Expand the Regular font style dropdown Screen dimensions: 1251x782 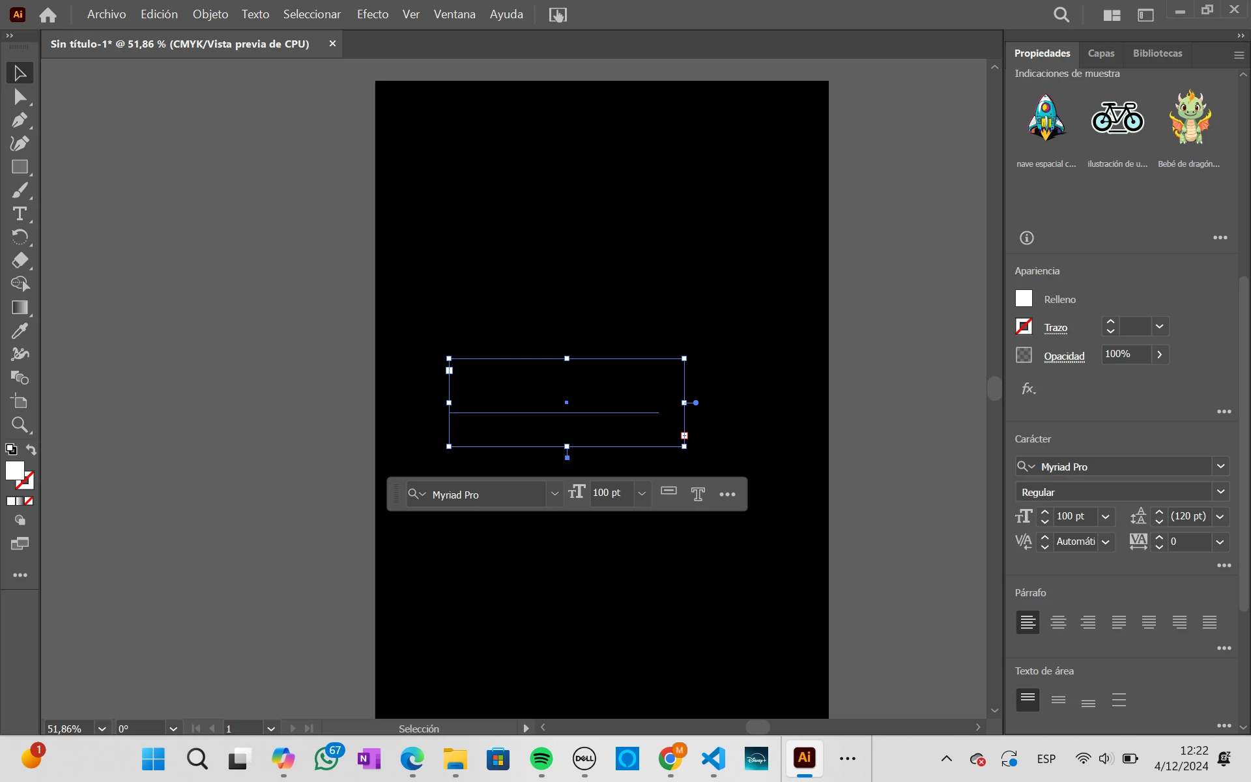point(1220,492)
